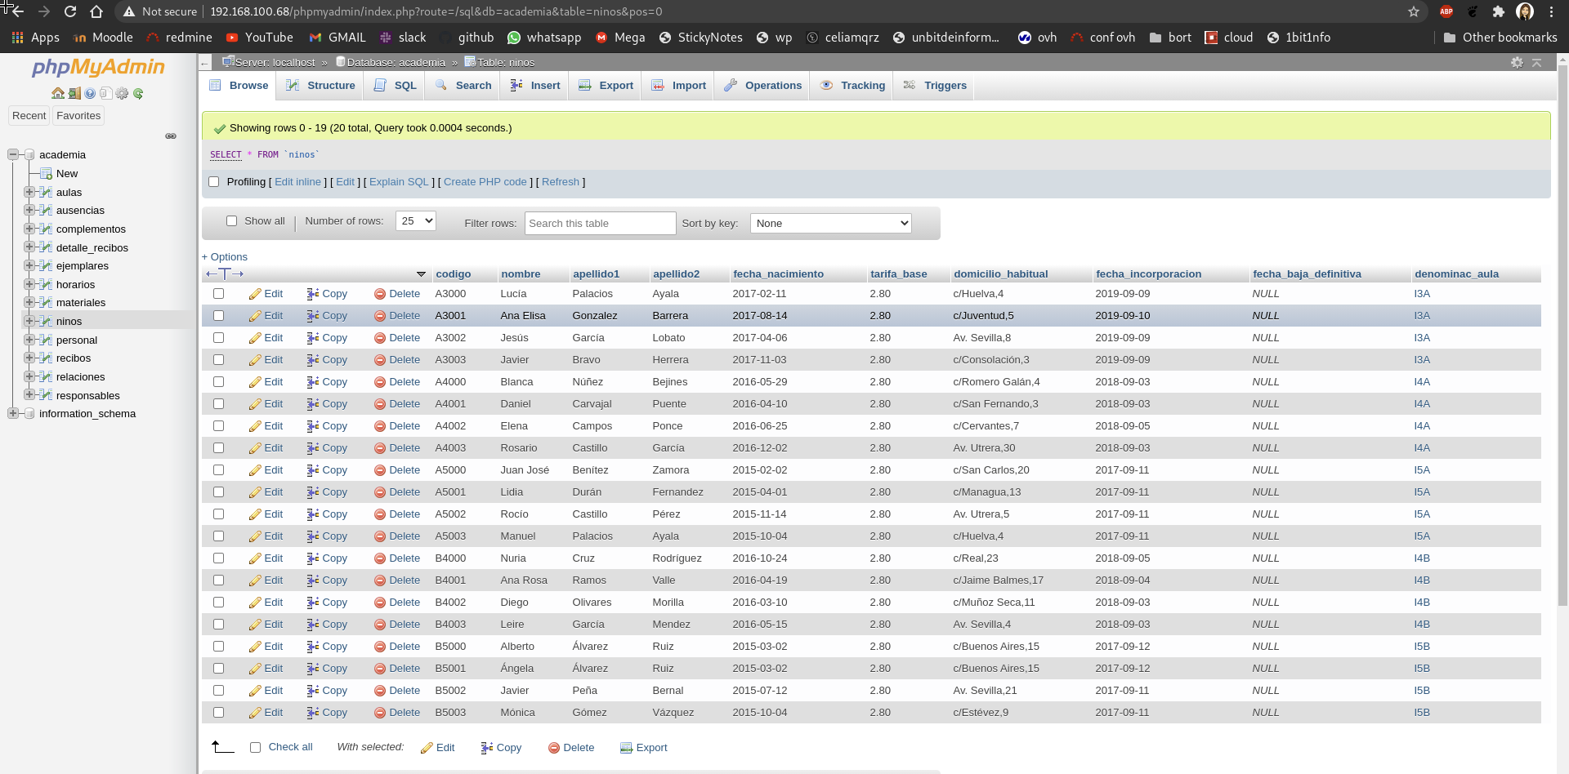Expand the information_schema database tree
Viewport: 1569px width, 774px height.
click(x=13, y=414)
